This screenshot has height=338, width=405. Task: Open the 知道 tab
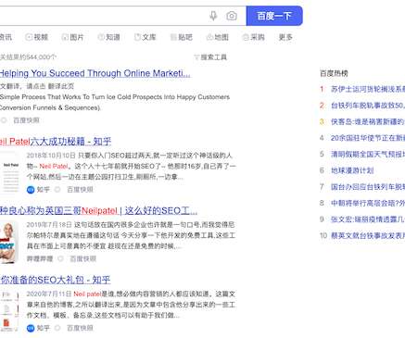click(108, 37)
